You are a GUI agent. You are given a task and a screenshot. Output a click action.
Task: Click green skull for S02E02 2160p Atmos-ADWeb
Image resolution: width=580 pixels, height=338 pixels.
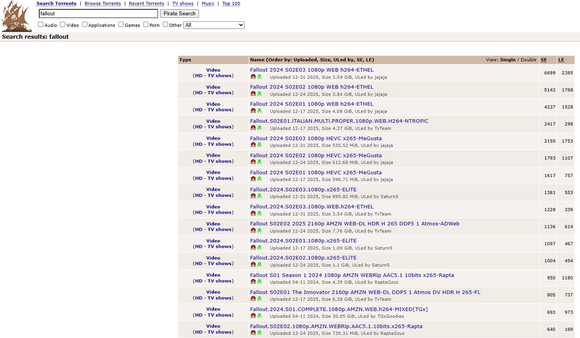point(259,231)
